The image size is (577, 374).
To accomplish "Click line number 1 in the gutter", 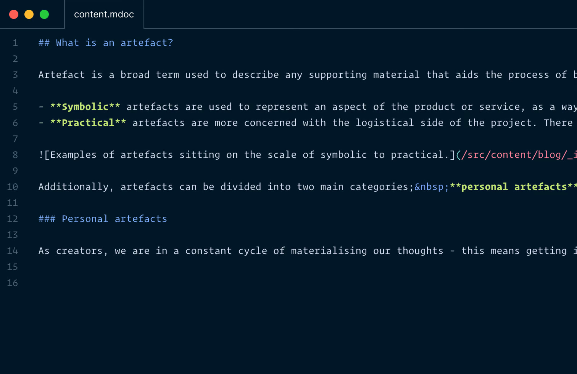I will pos(15,43).
